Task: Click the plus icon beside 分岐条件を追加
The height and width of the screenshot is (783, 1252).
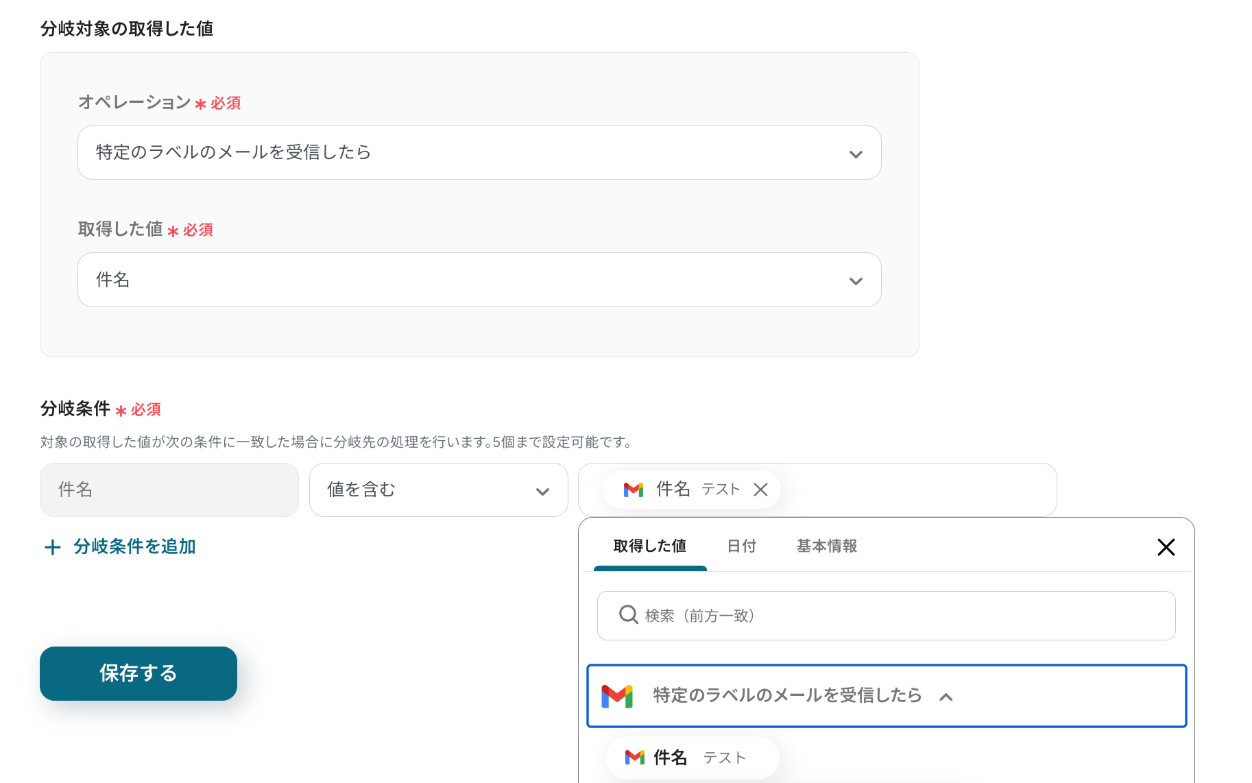Action: pos(53,547)
